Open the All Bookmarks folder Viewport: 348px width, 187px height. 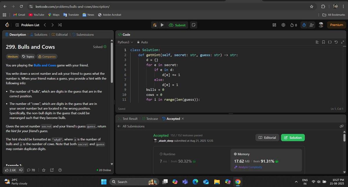[x=334, y=15]
